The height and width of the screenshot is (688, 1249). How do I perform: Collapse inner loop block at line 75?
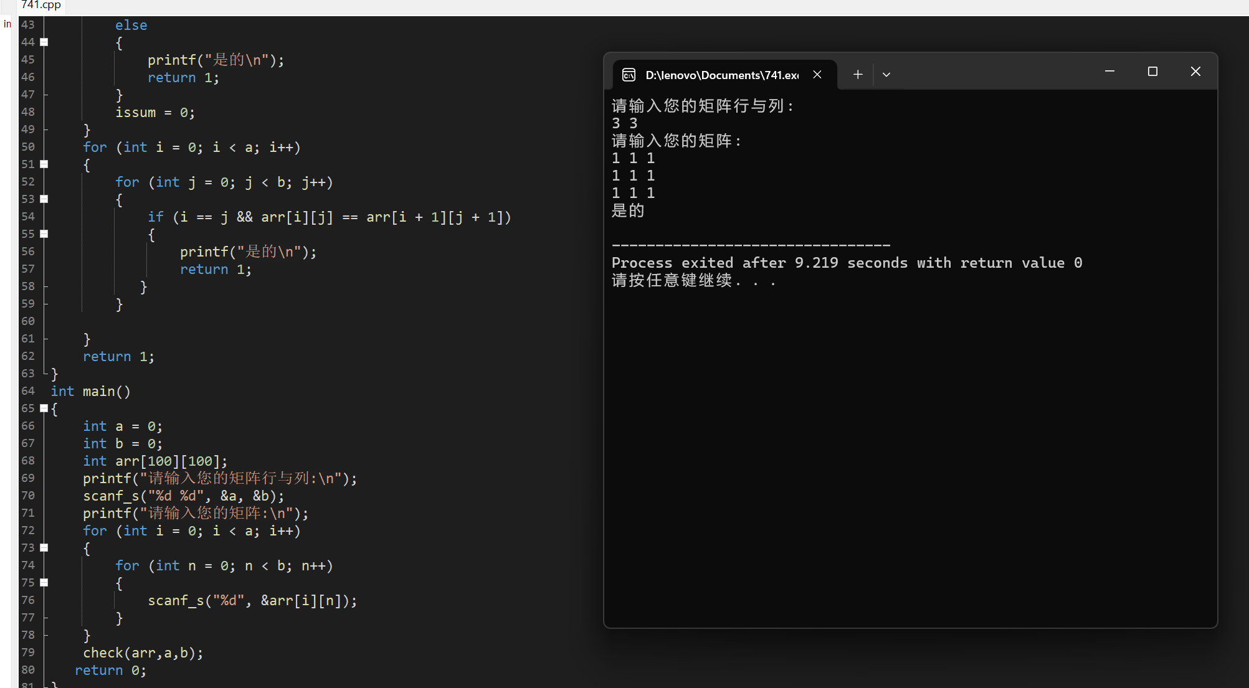click(44, 583)
